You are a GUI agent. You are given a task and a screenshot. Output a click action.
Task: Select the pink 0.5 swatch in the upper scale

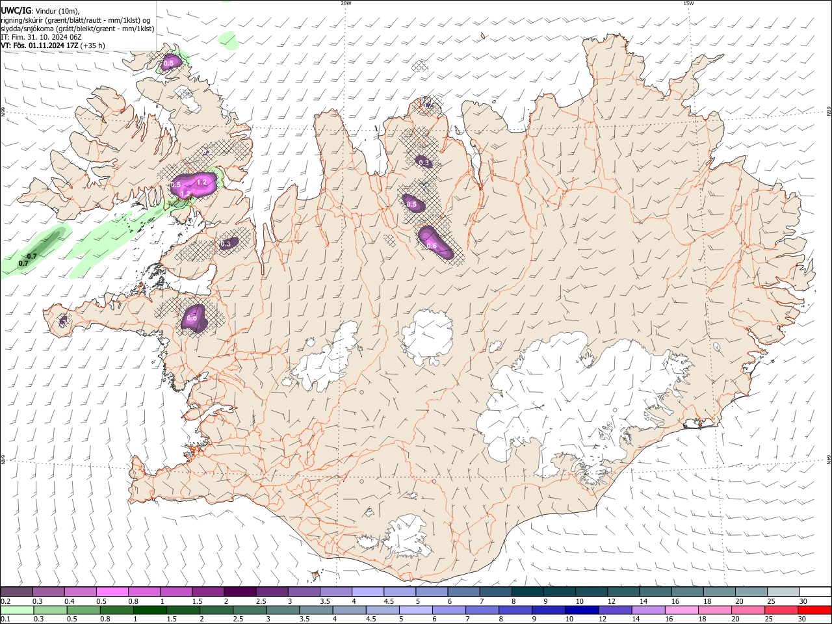click(112, 591)
